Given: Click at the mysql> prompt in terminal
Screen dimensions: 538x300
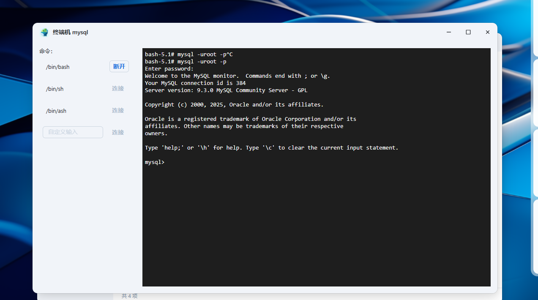Looking at the screenshot, I should pos(155,162).
